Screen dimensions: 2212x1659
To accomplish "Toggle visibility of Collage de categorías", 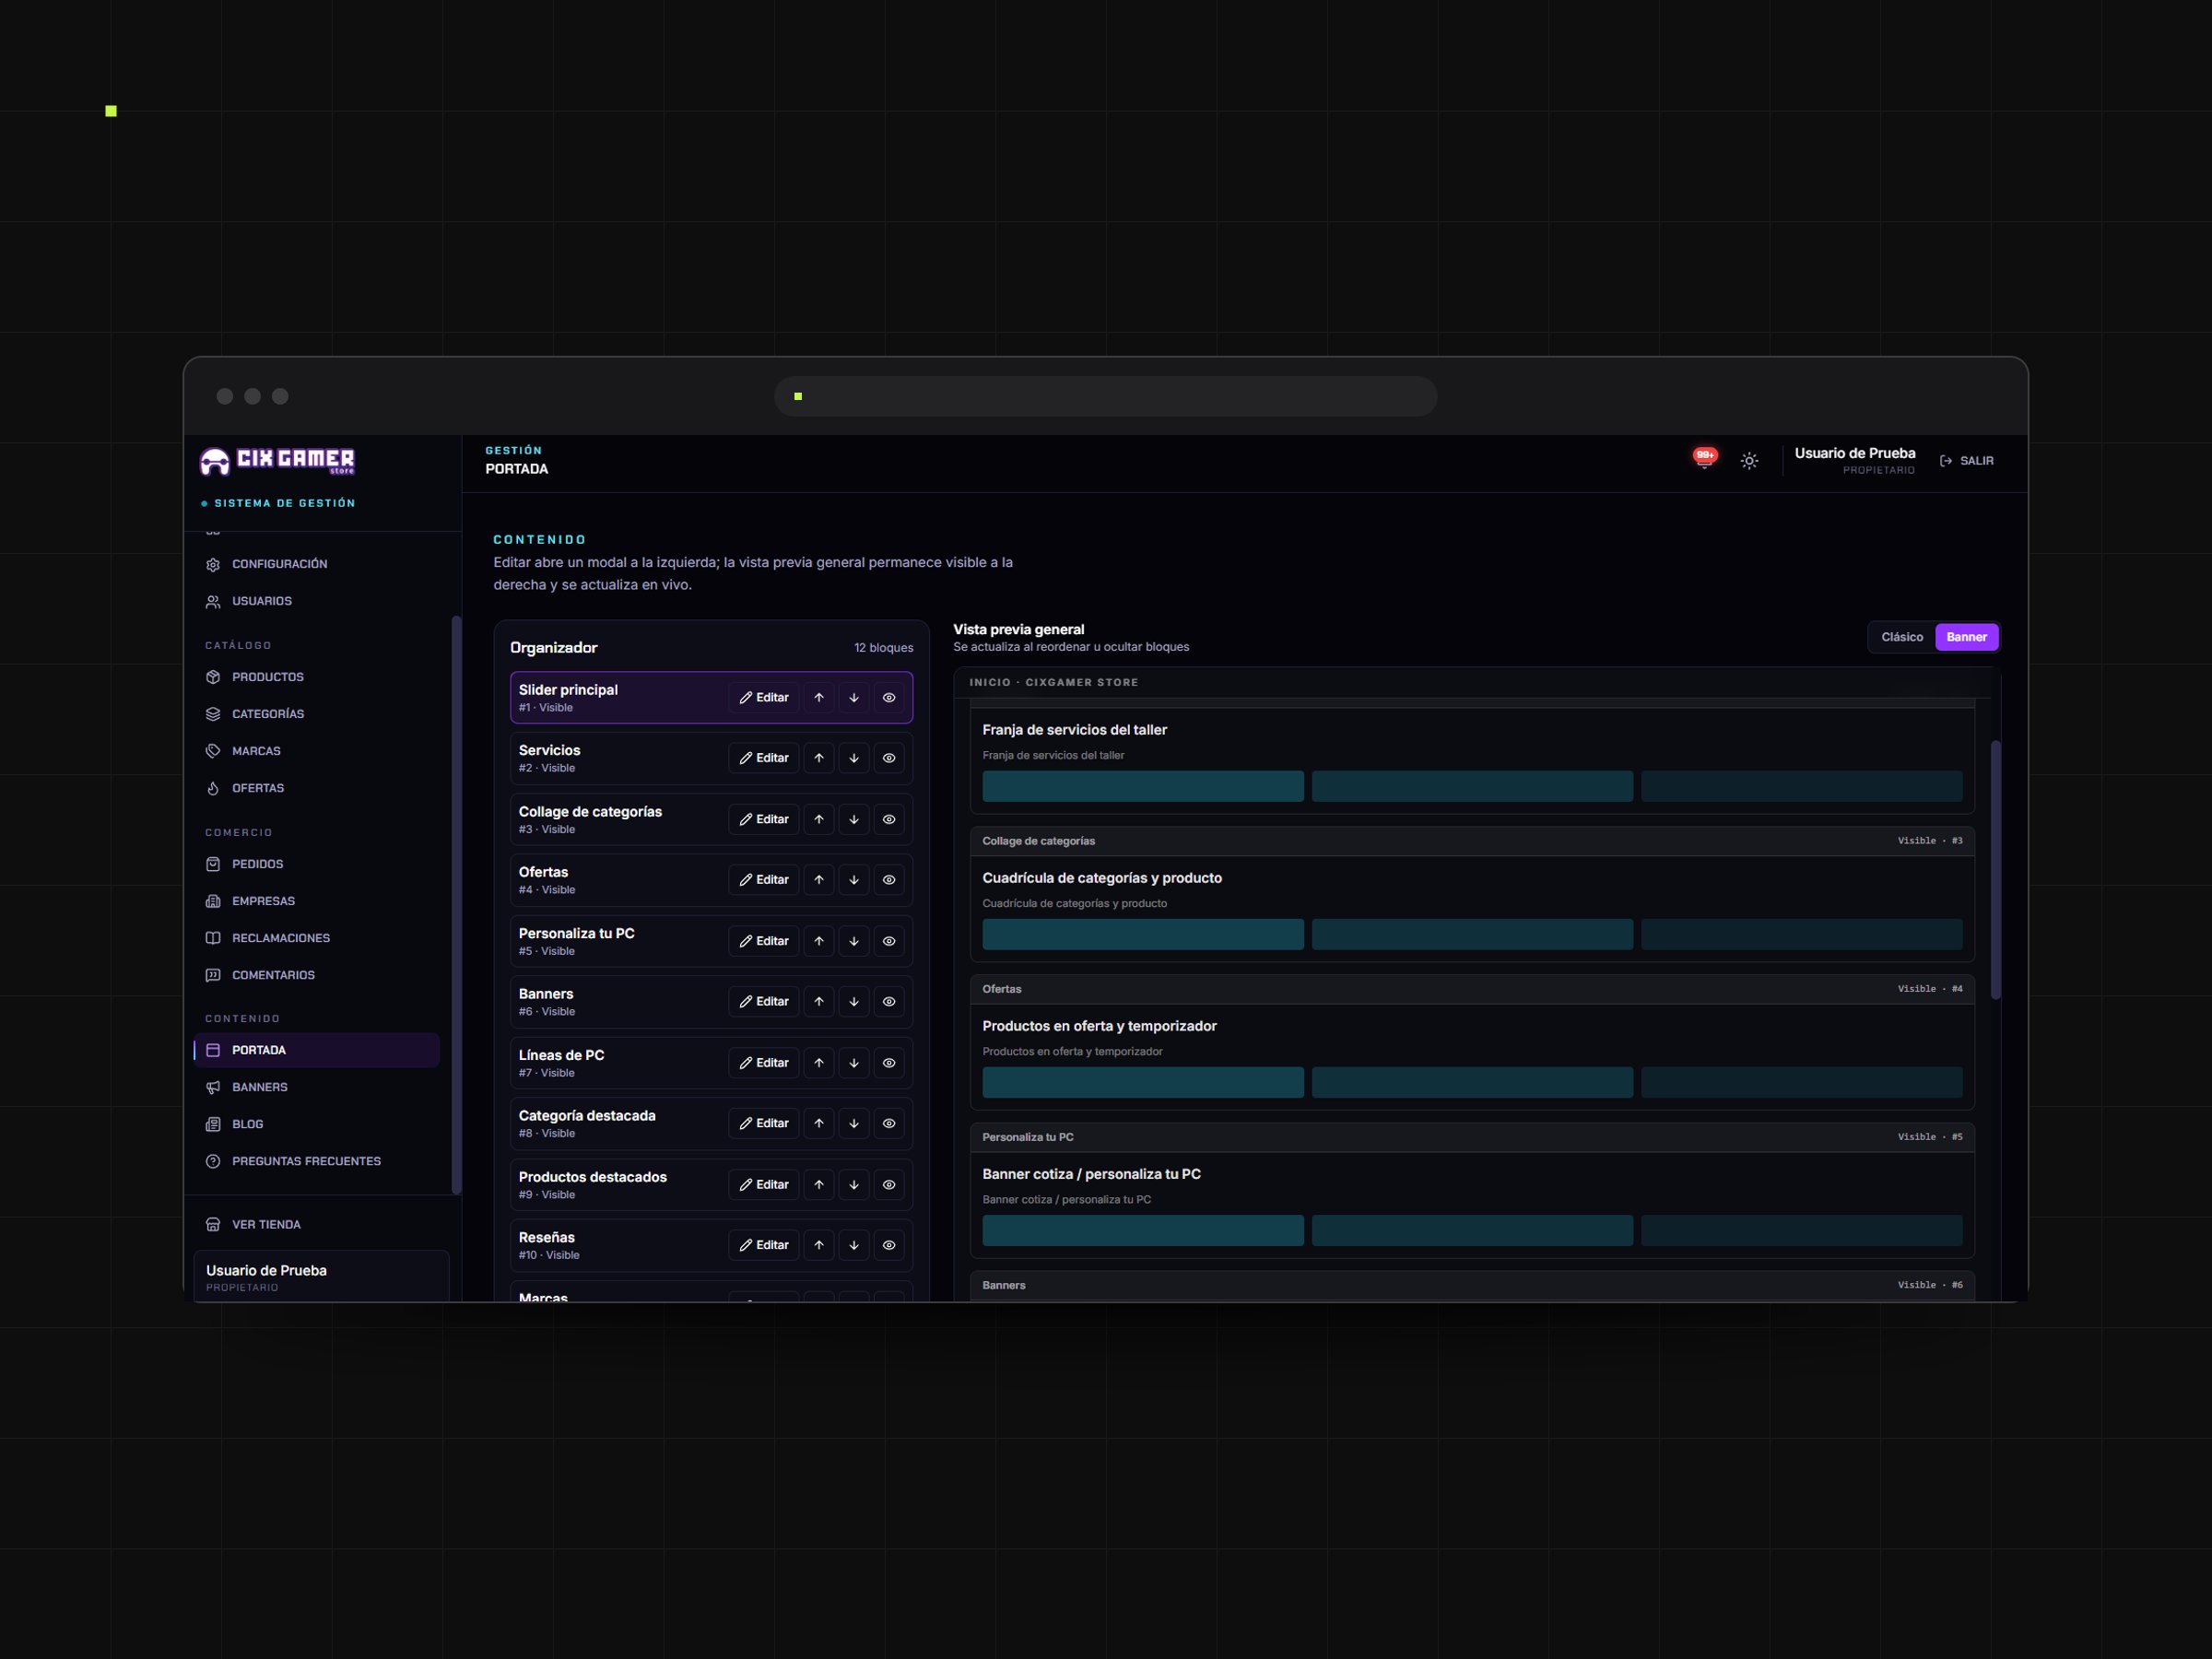I will coord(889,819).
